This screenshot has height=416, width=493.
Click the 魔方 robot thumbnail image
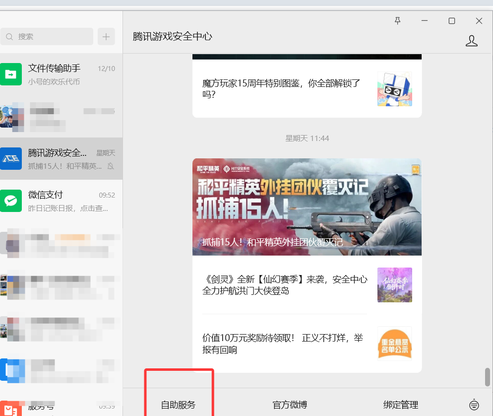click(x=394, y=89)
